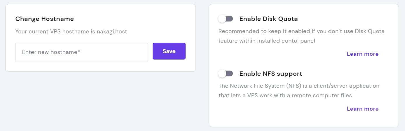Click the gray track of NFS switch
Viewport: 405px width, 131px height.
(230, 74)
